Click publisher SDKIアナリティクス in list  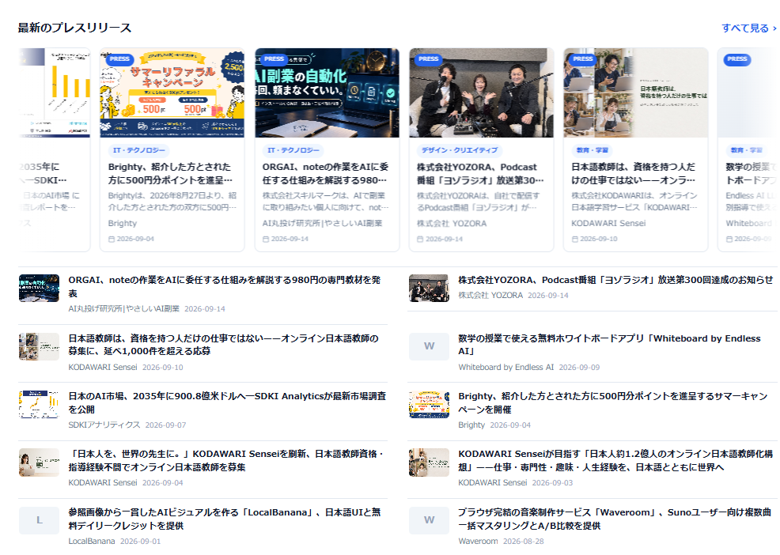[104, 425]
